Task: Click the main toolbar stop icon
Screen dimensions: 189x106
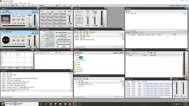Action: pos(6,6)
